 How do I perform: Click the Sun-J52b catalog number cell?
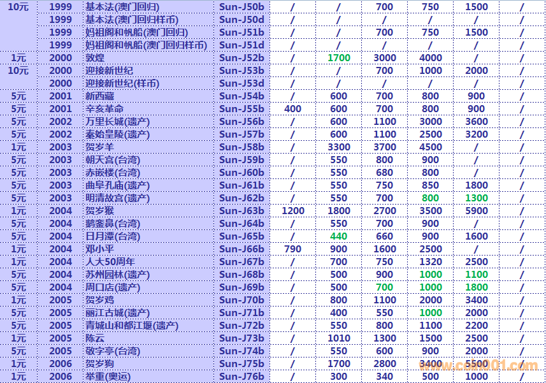click(x=241, y=58)
